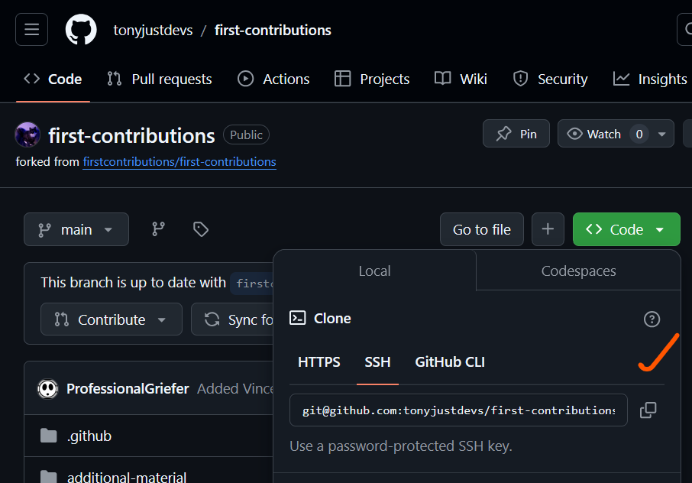The height and width of the screenshot is (483, 692).
Task: Open the Actions tab
Action: 273,79
